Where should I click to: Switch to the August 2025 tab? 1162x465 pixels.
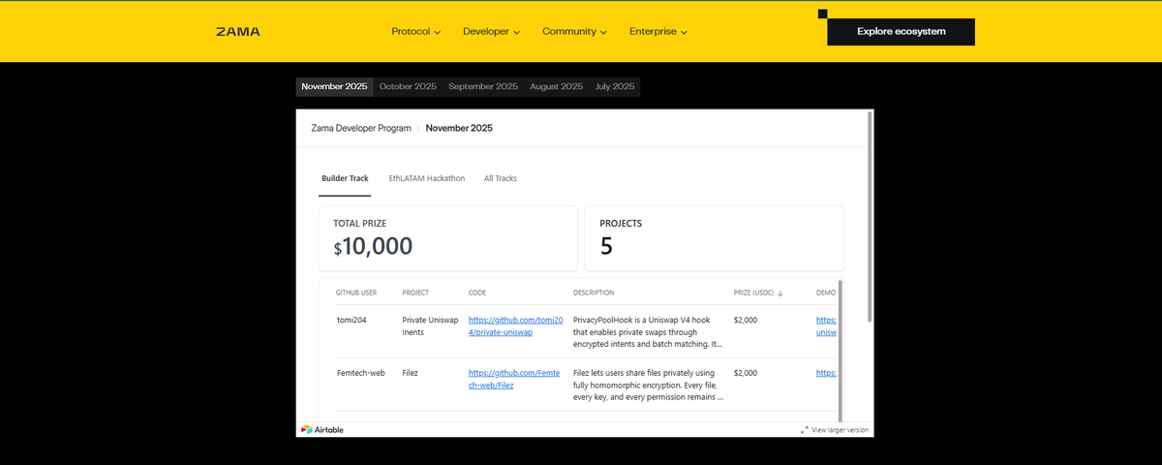pyautogui.click(x=557, y=87)
